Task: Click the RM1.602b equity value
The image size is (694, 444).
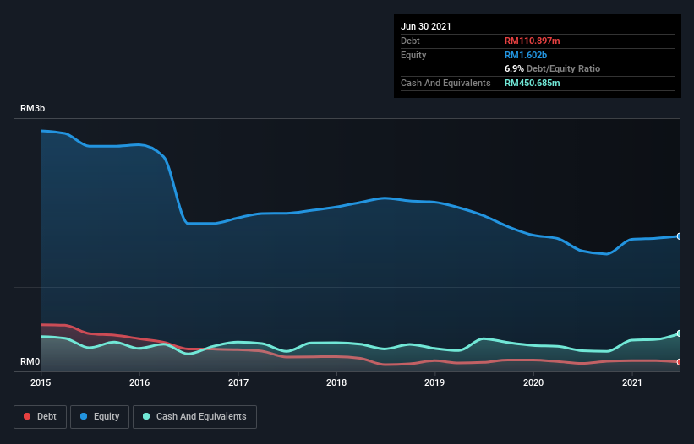Action: click(x=526, y=55)
